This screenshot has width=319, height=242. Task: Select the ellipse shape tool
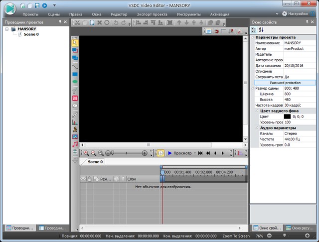(75, 81)
